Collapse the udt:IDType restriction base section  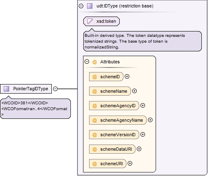81,6
